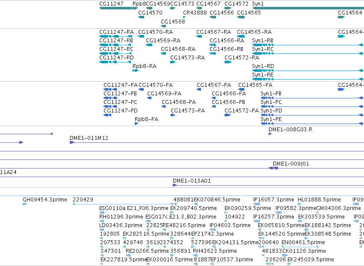Select the CG14565-PA protein label
Viewport: 364px width, 266px height.
[255, 85]
